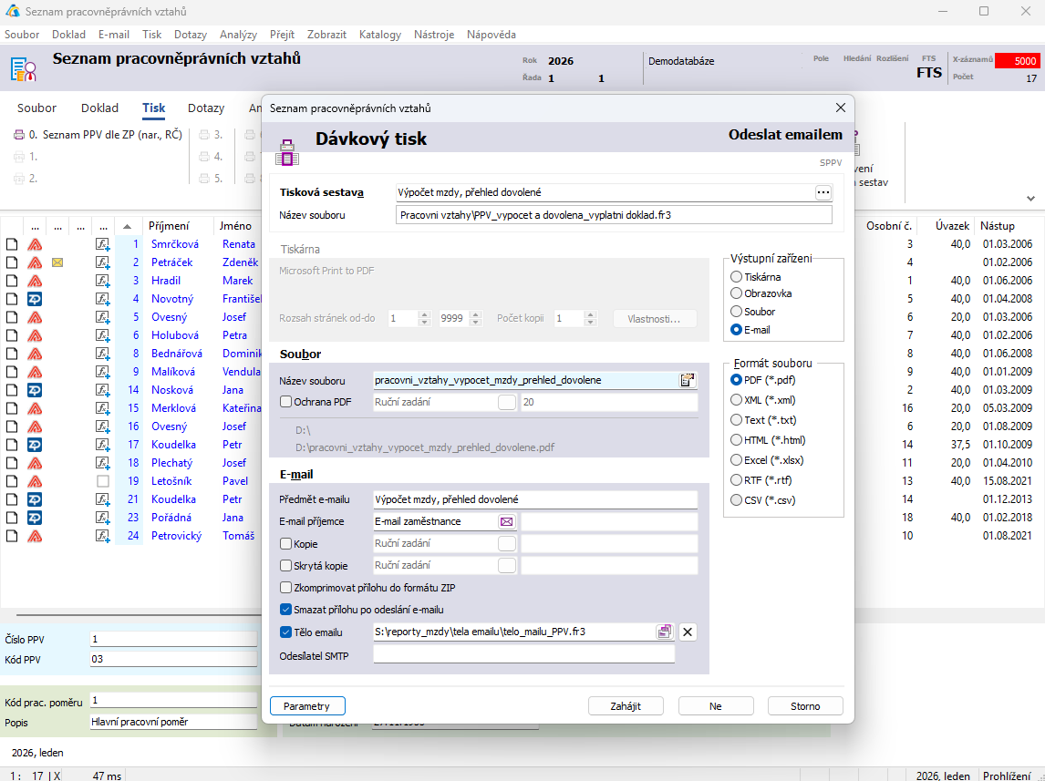Screen dimensions: 1045x781
Task: Increase the page range start value
Action: tap(425, 314)
